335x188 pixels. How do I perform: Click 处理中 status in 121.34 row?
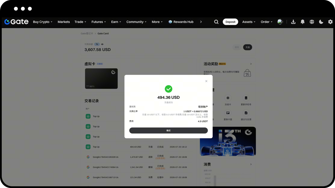click(x=160, y=177)
